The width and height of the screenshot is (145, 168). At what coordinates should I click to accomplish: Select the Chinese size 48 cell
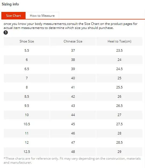(73, 152)
